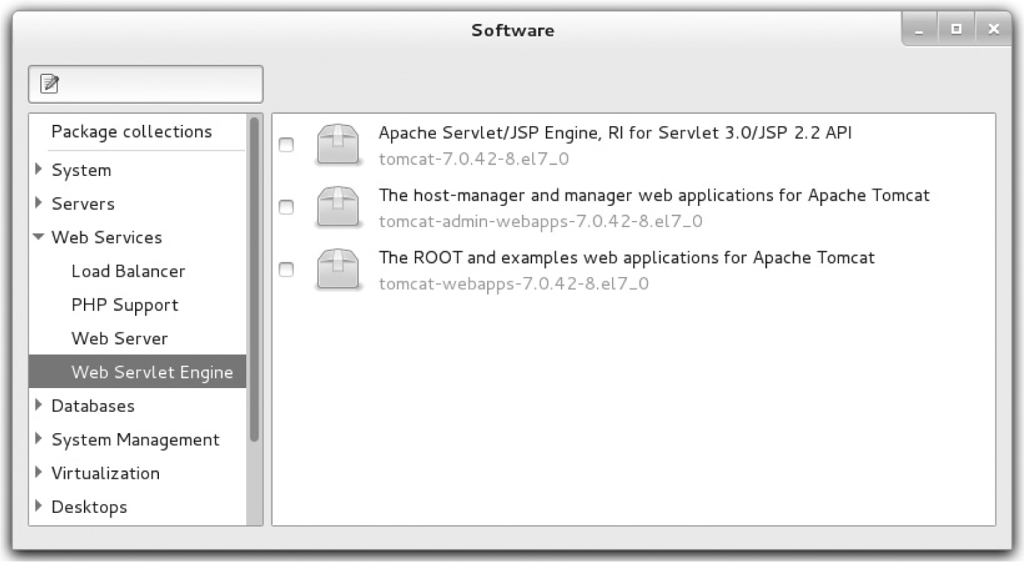This screenshot has height=562, width=1024.
Task: Expand the Desktops category arrow
Action: [39, 506]
